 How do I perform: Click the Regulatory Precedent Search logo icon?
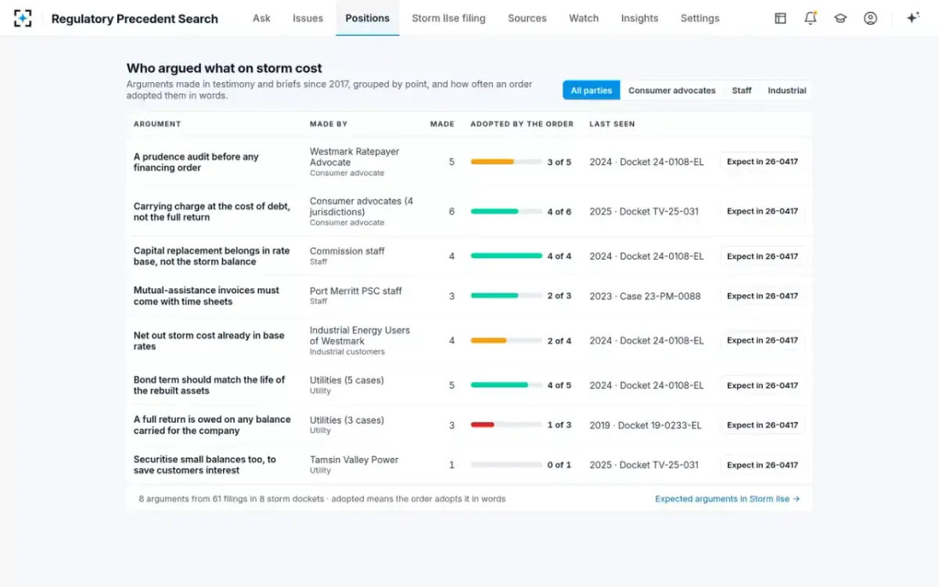[23, 18]
